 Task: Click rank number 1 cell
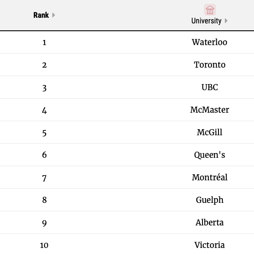(x=44, y=42)
